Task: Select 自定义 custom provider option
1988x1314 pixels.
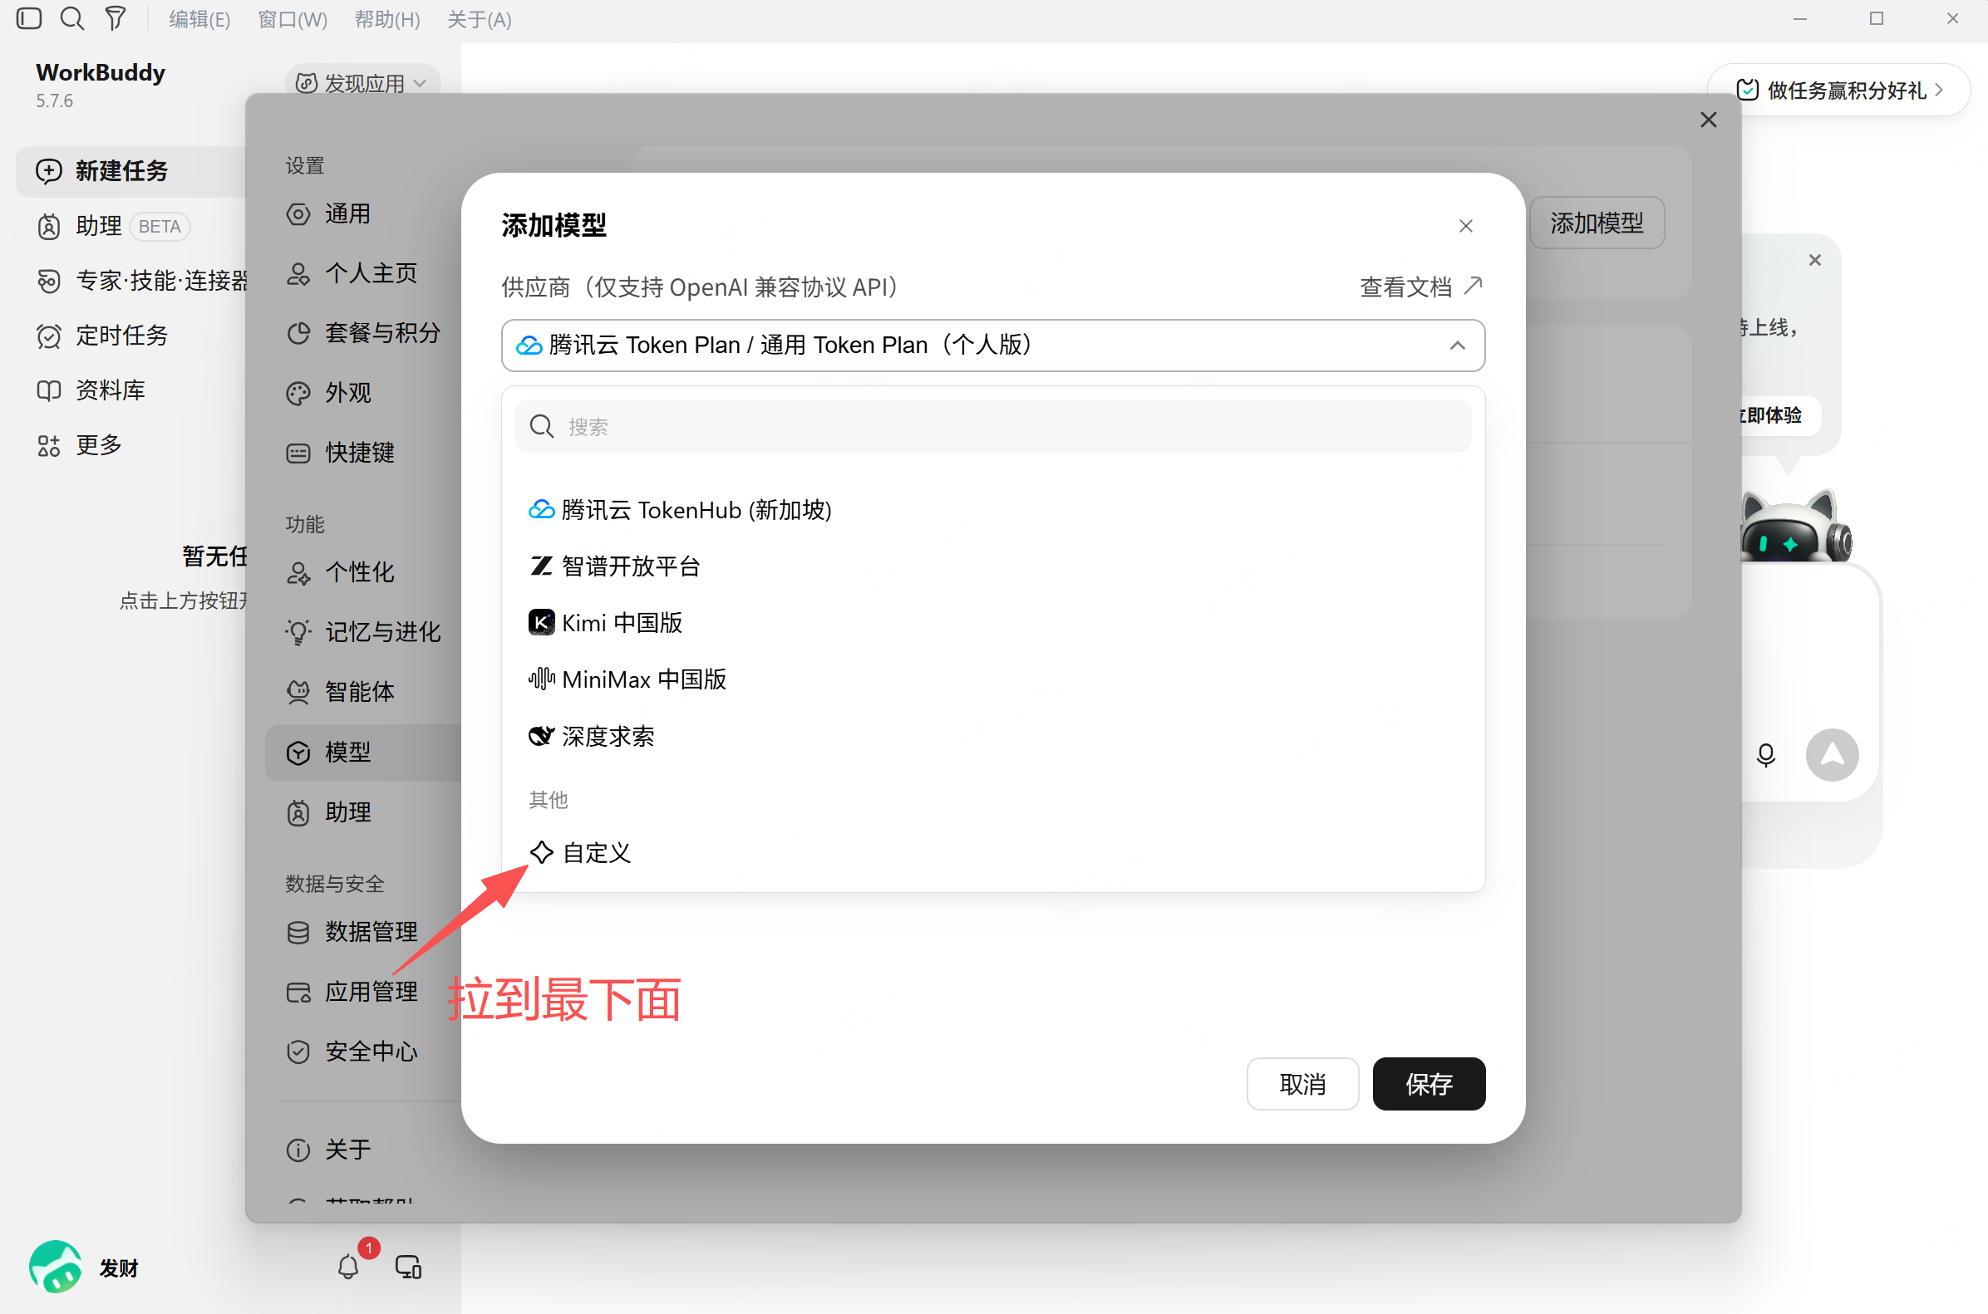Action: [x=992, y=853]
